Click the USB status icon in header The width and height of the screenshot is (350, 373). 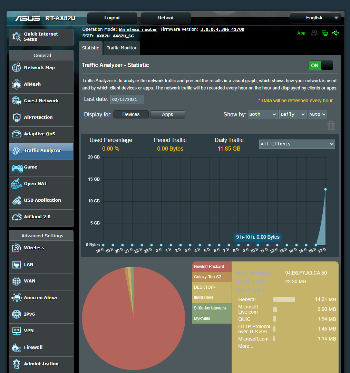[335, 33]
